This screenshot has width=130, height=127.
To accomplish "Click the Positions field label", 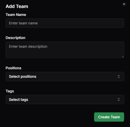I will 13,68.
